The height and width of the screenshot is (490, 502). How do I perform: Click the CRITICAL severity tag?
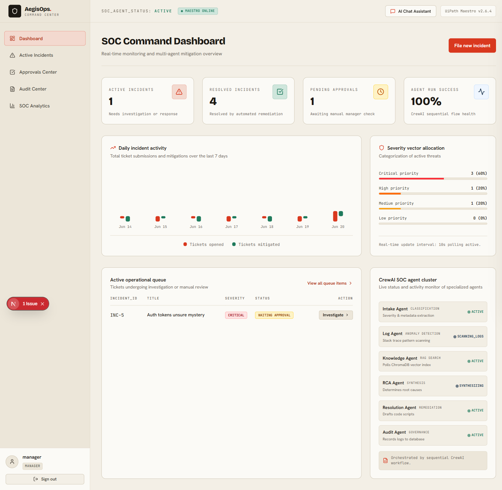(x=236, y=315)
